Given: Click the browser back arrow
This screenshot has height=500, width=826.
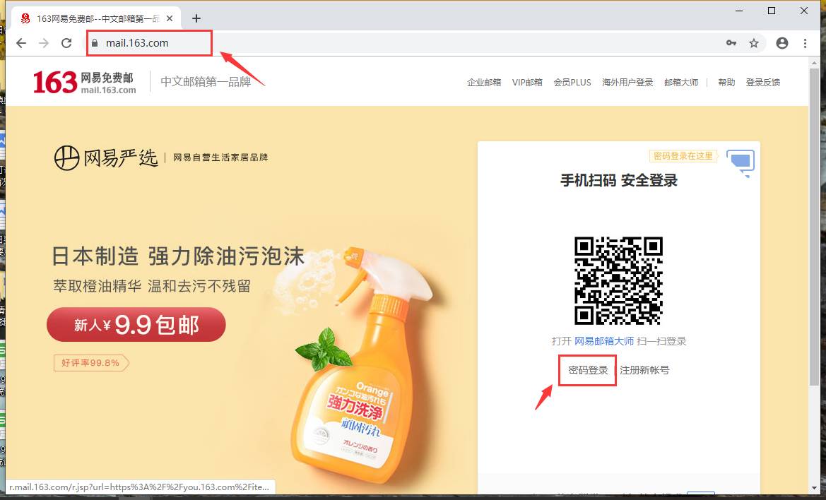Looking at the screenshot, I should [x=21, y=43].
